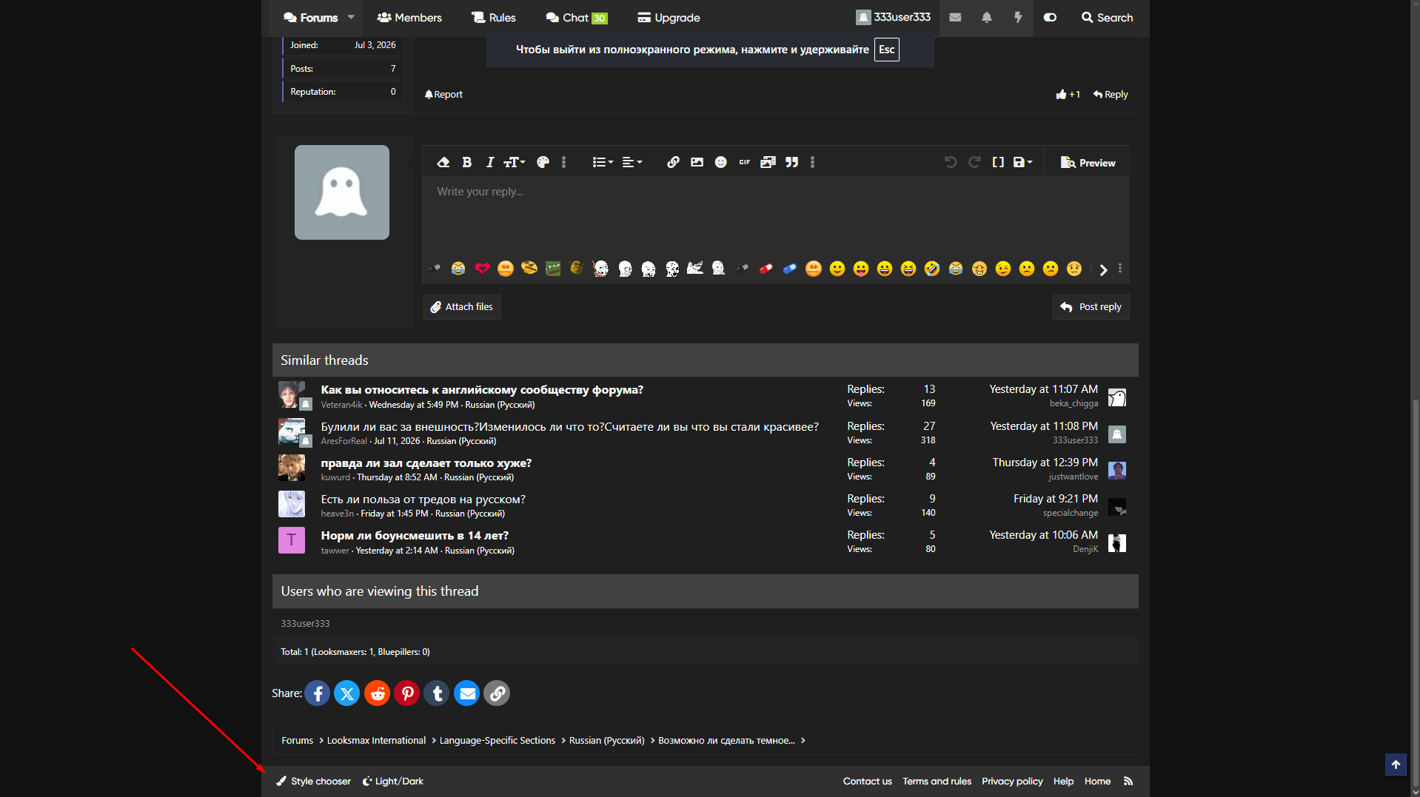Image resolution: width=1420 pixels, height=797 pixels.
Task: Open the Rules menu item
Action: click(x=494, y=18)
